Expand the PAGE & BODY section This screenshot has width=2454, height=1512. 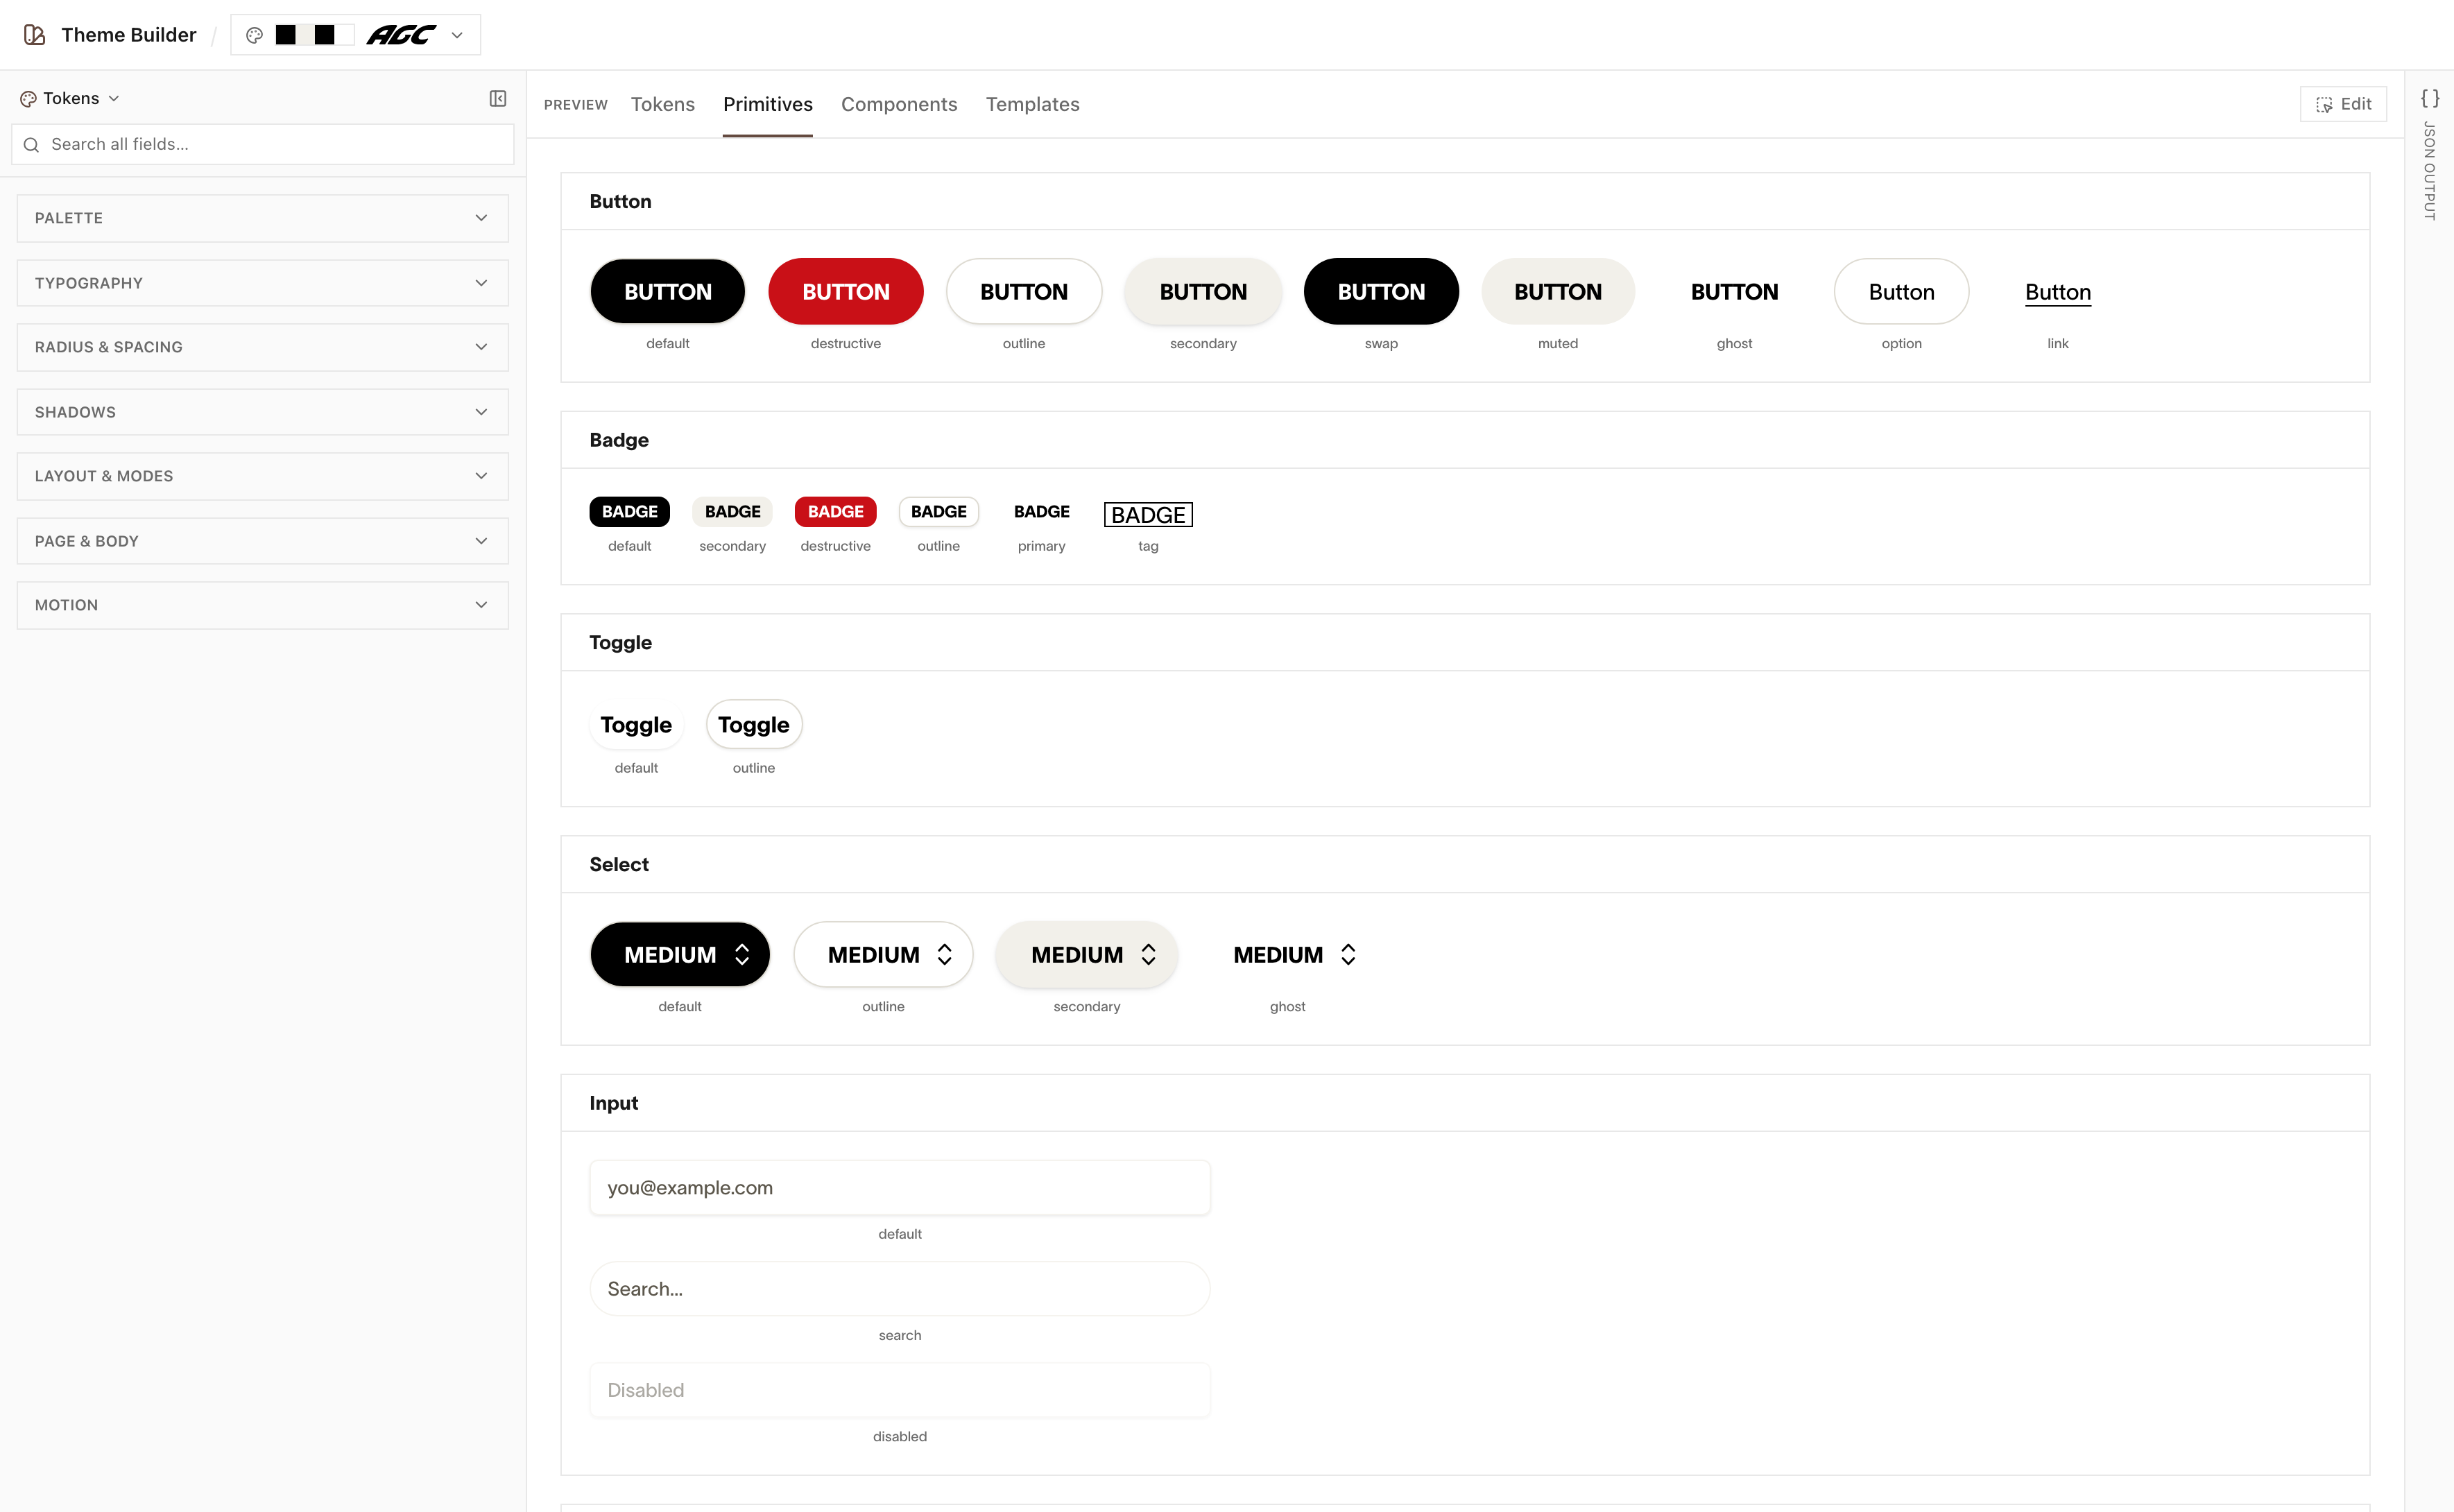pyautogui.click(x=262, y=541)
